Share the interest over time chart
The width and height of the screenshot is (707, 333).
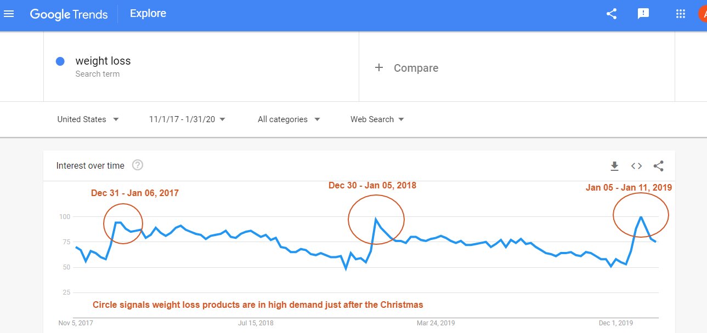pos(659,166)
